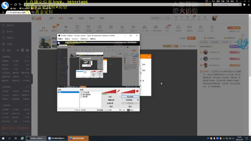The height and width of the screenshot is (141, 251).
Task: Expand the 视频 dropdown in Douyu navigation
Action: (81, 18)
